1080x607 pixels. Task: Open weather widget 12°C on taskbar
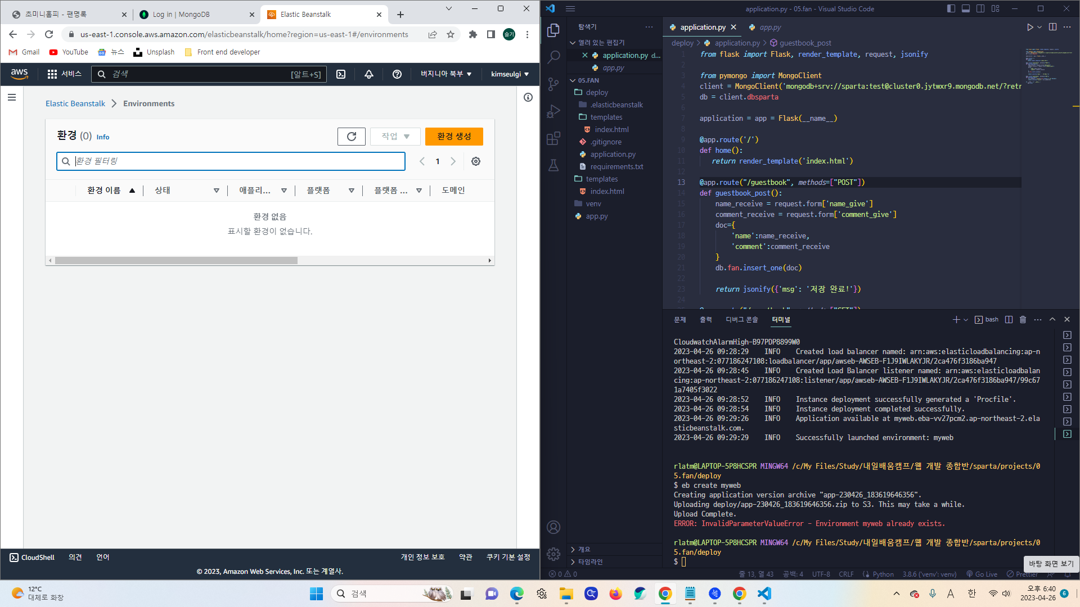tap(37, 594)
